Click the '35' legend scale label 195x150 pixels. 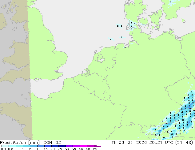click(74, 149)
